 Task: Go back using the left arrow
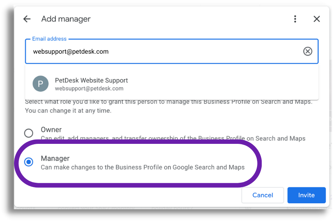[27, 19]
